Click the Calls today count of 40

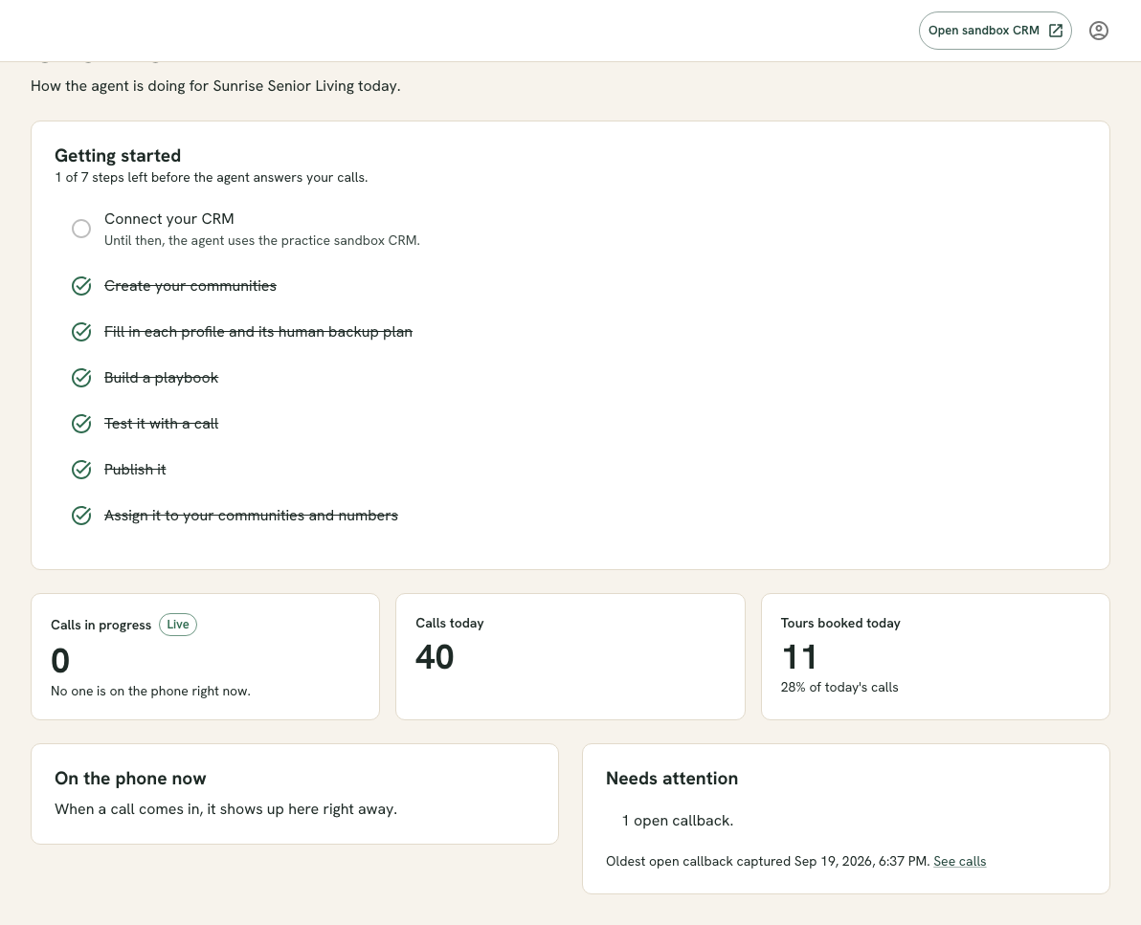[x=435, y=657]
